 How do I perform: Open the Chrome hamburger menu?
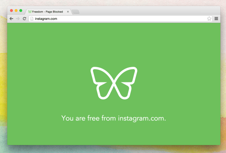216,19
